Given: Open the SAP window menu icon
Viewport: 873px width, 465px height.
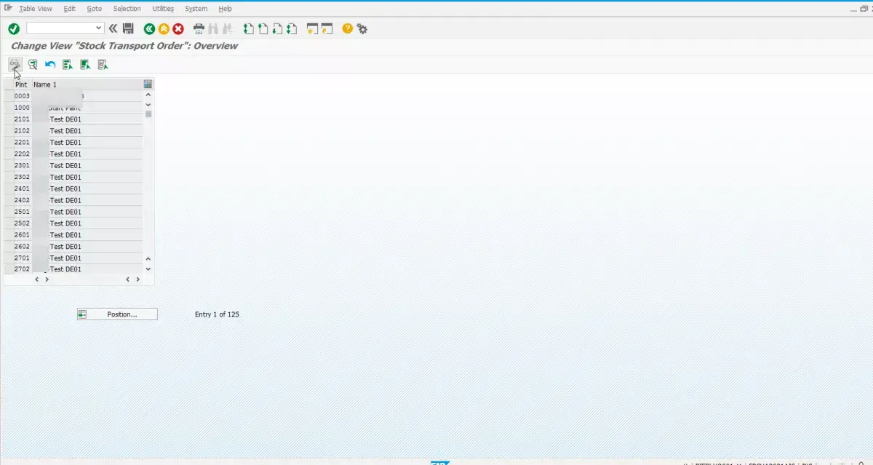Looking at the screenshot, I should (x=8, y=8).
